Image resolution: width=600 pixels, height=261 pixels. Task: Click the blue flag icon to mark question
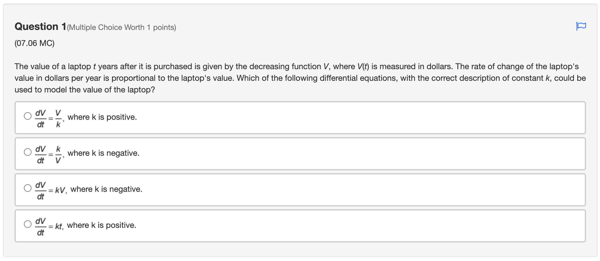coord(580,27)
